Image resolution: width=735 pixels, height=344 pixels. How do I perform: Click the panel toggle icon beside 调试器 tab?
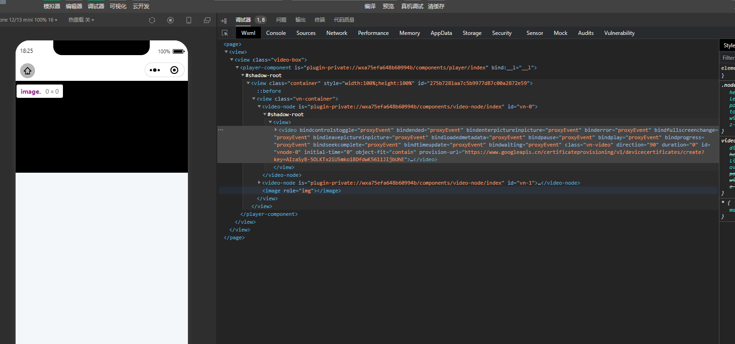pos(224,20)
